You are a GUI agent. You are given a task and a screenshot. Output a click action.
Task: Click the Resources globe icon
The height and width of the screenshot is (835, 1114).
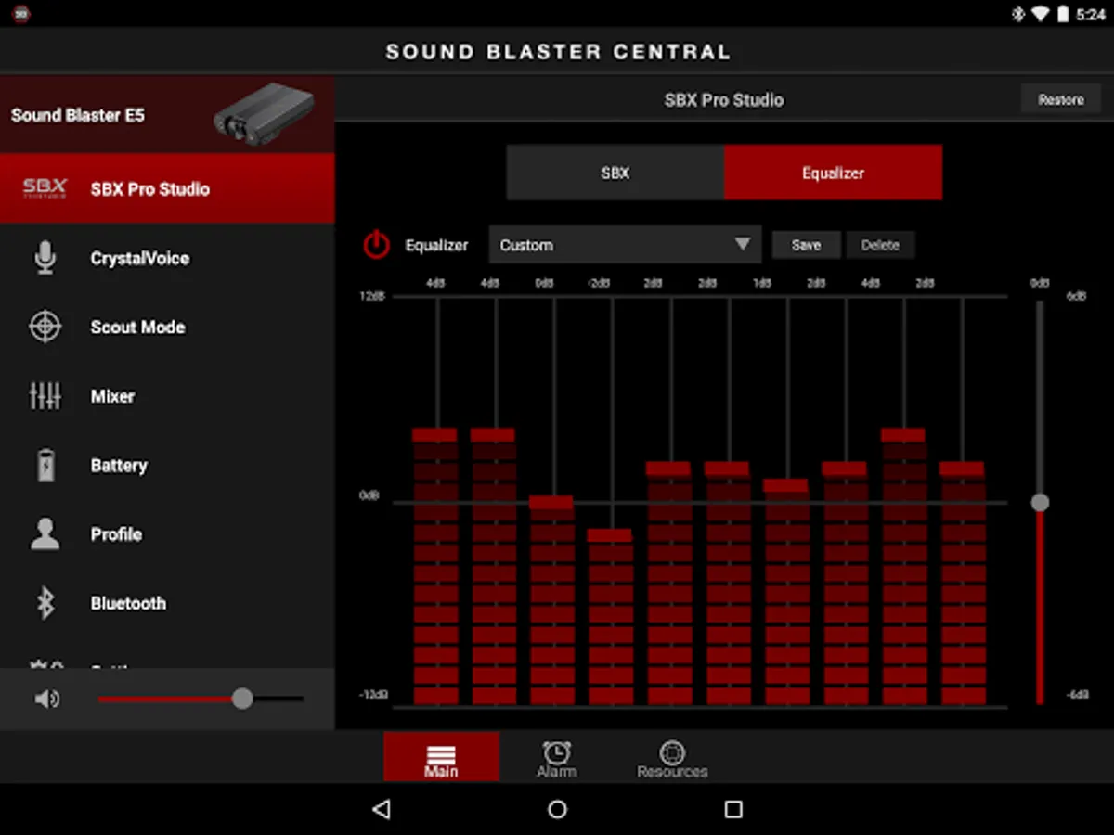(x=672, y=751)
